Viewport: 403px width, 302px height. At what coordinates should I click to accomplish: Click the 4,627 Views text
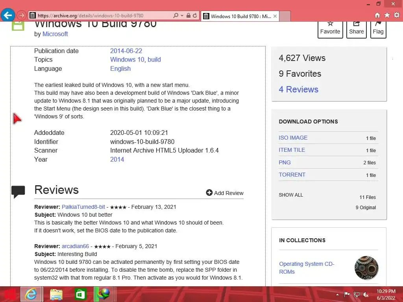point(302,58)
